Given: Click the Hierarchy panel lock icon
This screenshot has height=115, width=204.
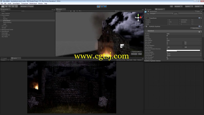Looking at the screenshot, I should 52,9.
